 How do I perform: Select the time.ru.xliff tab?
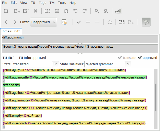click(x=11, y=31)
